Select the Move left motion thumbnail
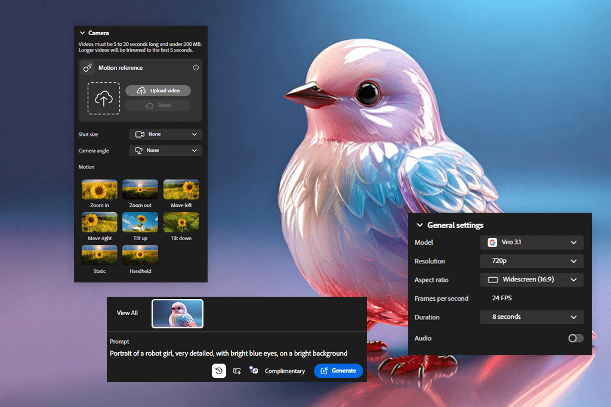 181,189
